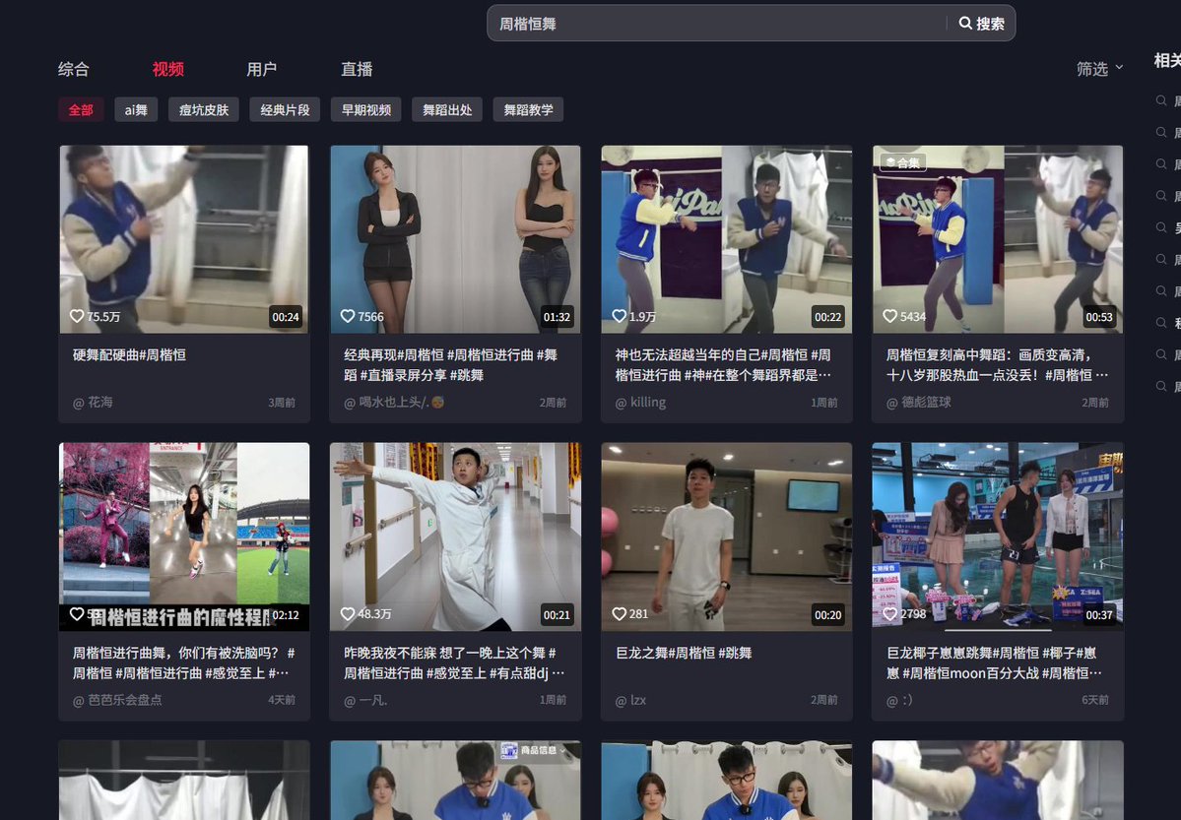Viewport: 1181px width, 820px height.
Task: Open the 筛选 filter dropdown
Action: (1099, 69)
